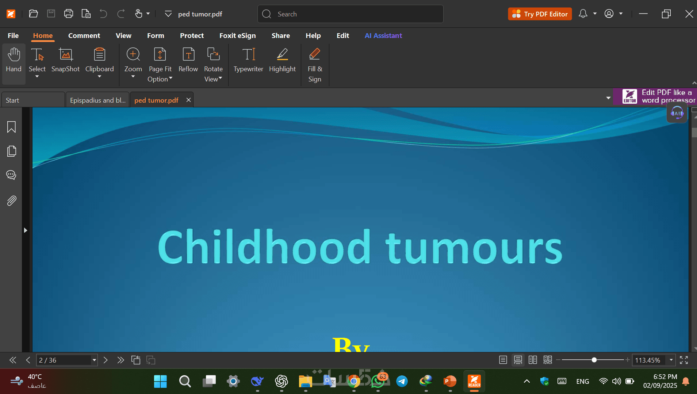This screenshot has height=394, width=697.
Task: Expand the Clipboard dropdown arrow
Action: coord(99,76)
